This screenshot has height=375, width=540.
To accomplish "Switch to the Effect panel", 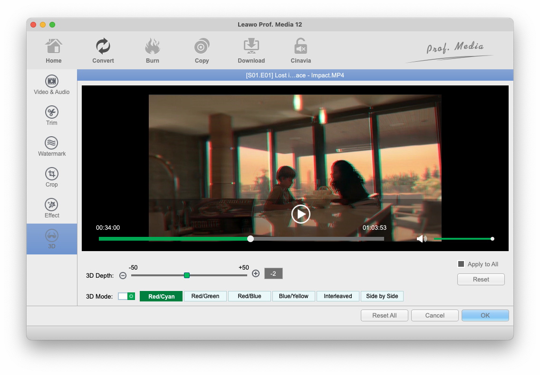I will tap(52, 208).
